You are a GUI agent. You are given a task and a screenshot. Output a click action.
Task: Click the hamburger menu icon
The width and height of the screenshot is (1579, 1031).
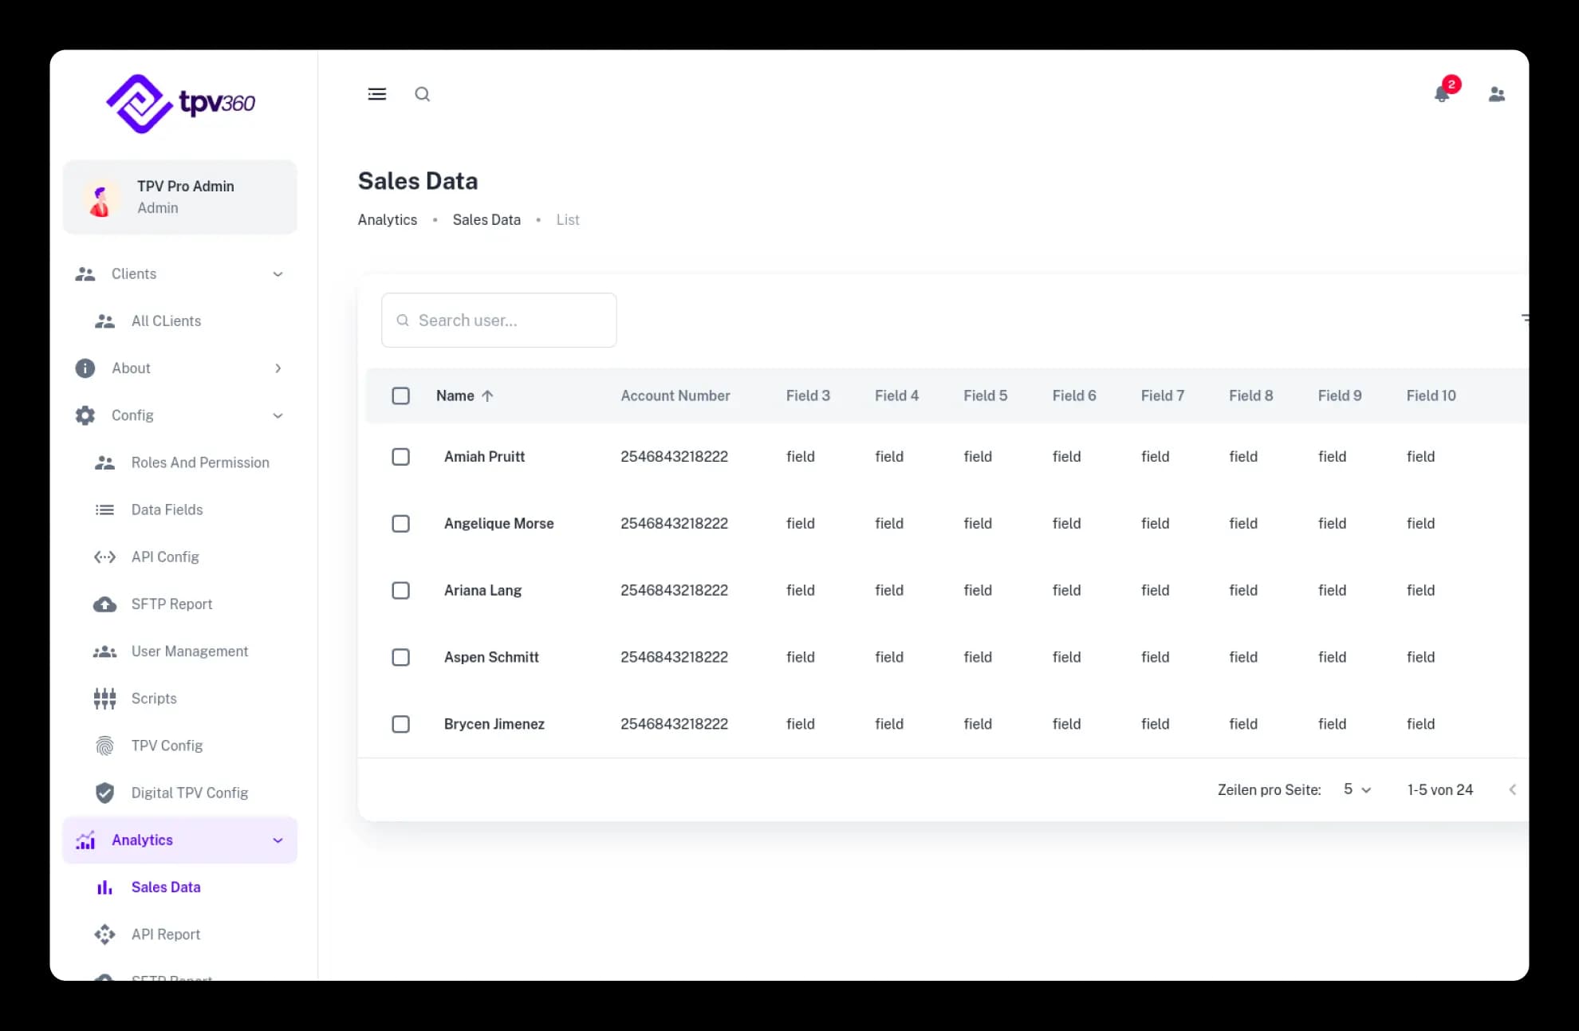click(377, 94)
